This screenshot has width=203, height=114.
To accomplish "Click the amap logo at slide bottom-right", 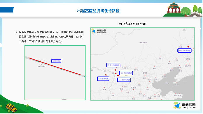I will tap(185, 106).
